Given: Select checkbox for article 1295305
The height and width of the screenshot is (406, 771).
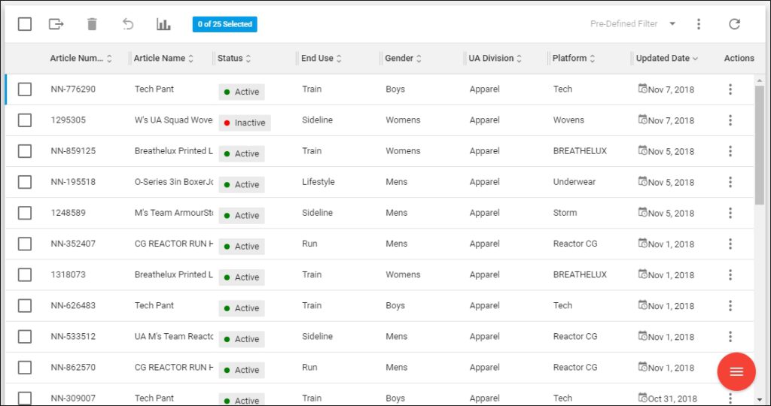Looking at the screenshot, I should coord(25,120).
